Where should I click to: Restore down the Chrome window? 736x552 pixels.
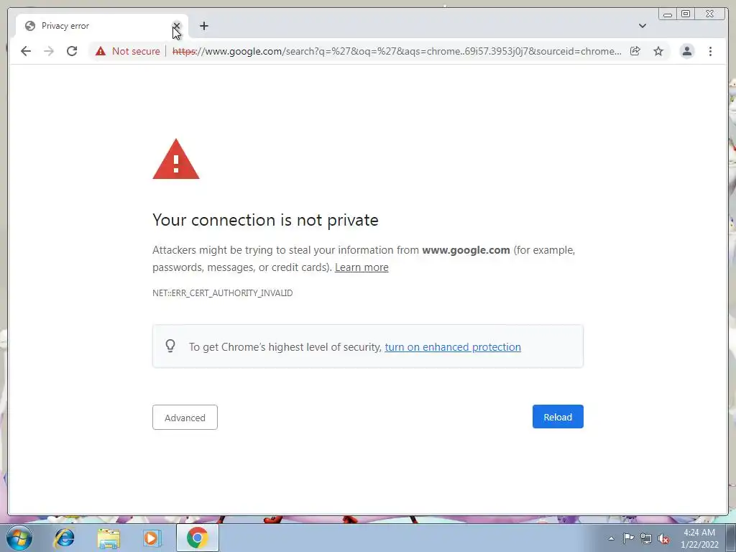coord(686,14)
